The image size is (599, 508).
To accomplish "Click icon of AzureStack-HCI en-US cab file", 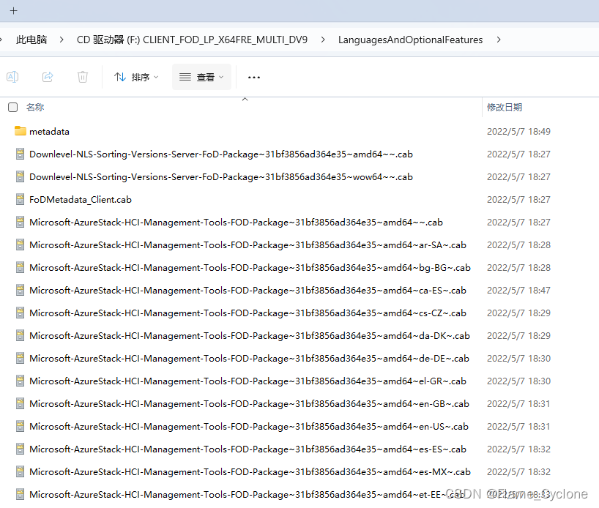I will coord(21,426).
